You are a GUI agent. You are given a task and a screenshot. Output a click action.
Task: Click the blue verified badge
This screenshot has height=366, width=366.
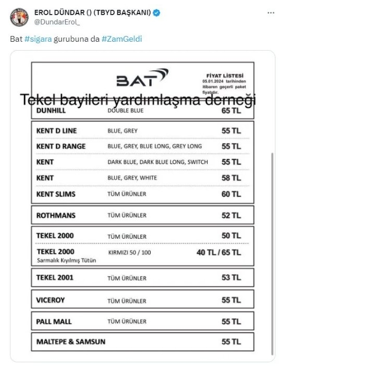pos(156,13)
